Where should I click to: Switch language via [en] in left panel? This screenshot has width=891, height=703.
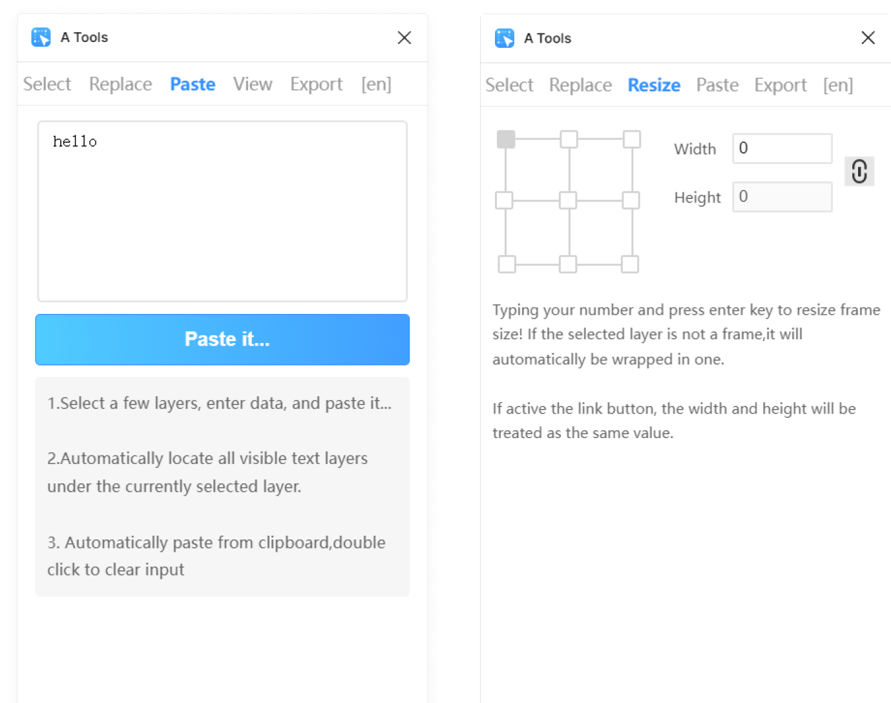coord(376,84)
